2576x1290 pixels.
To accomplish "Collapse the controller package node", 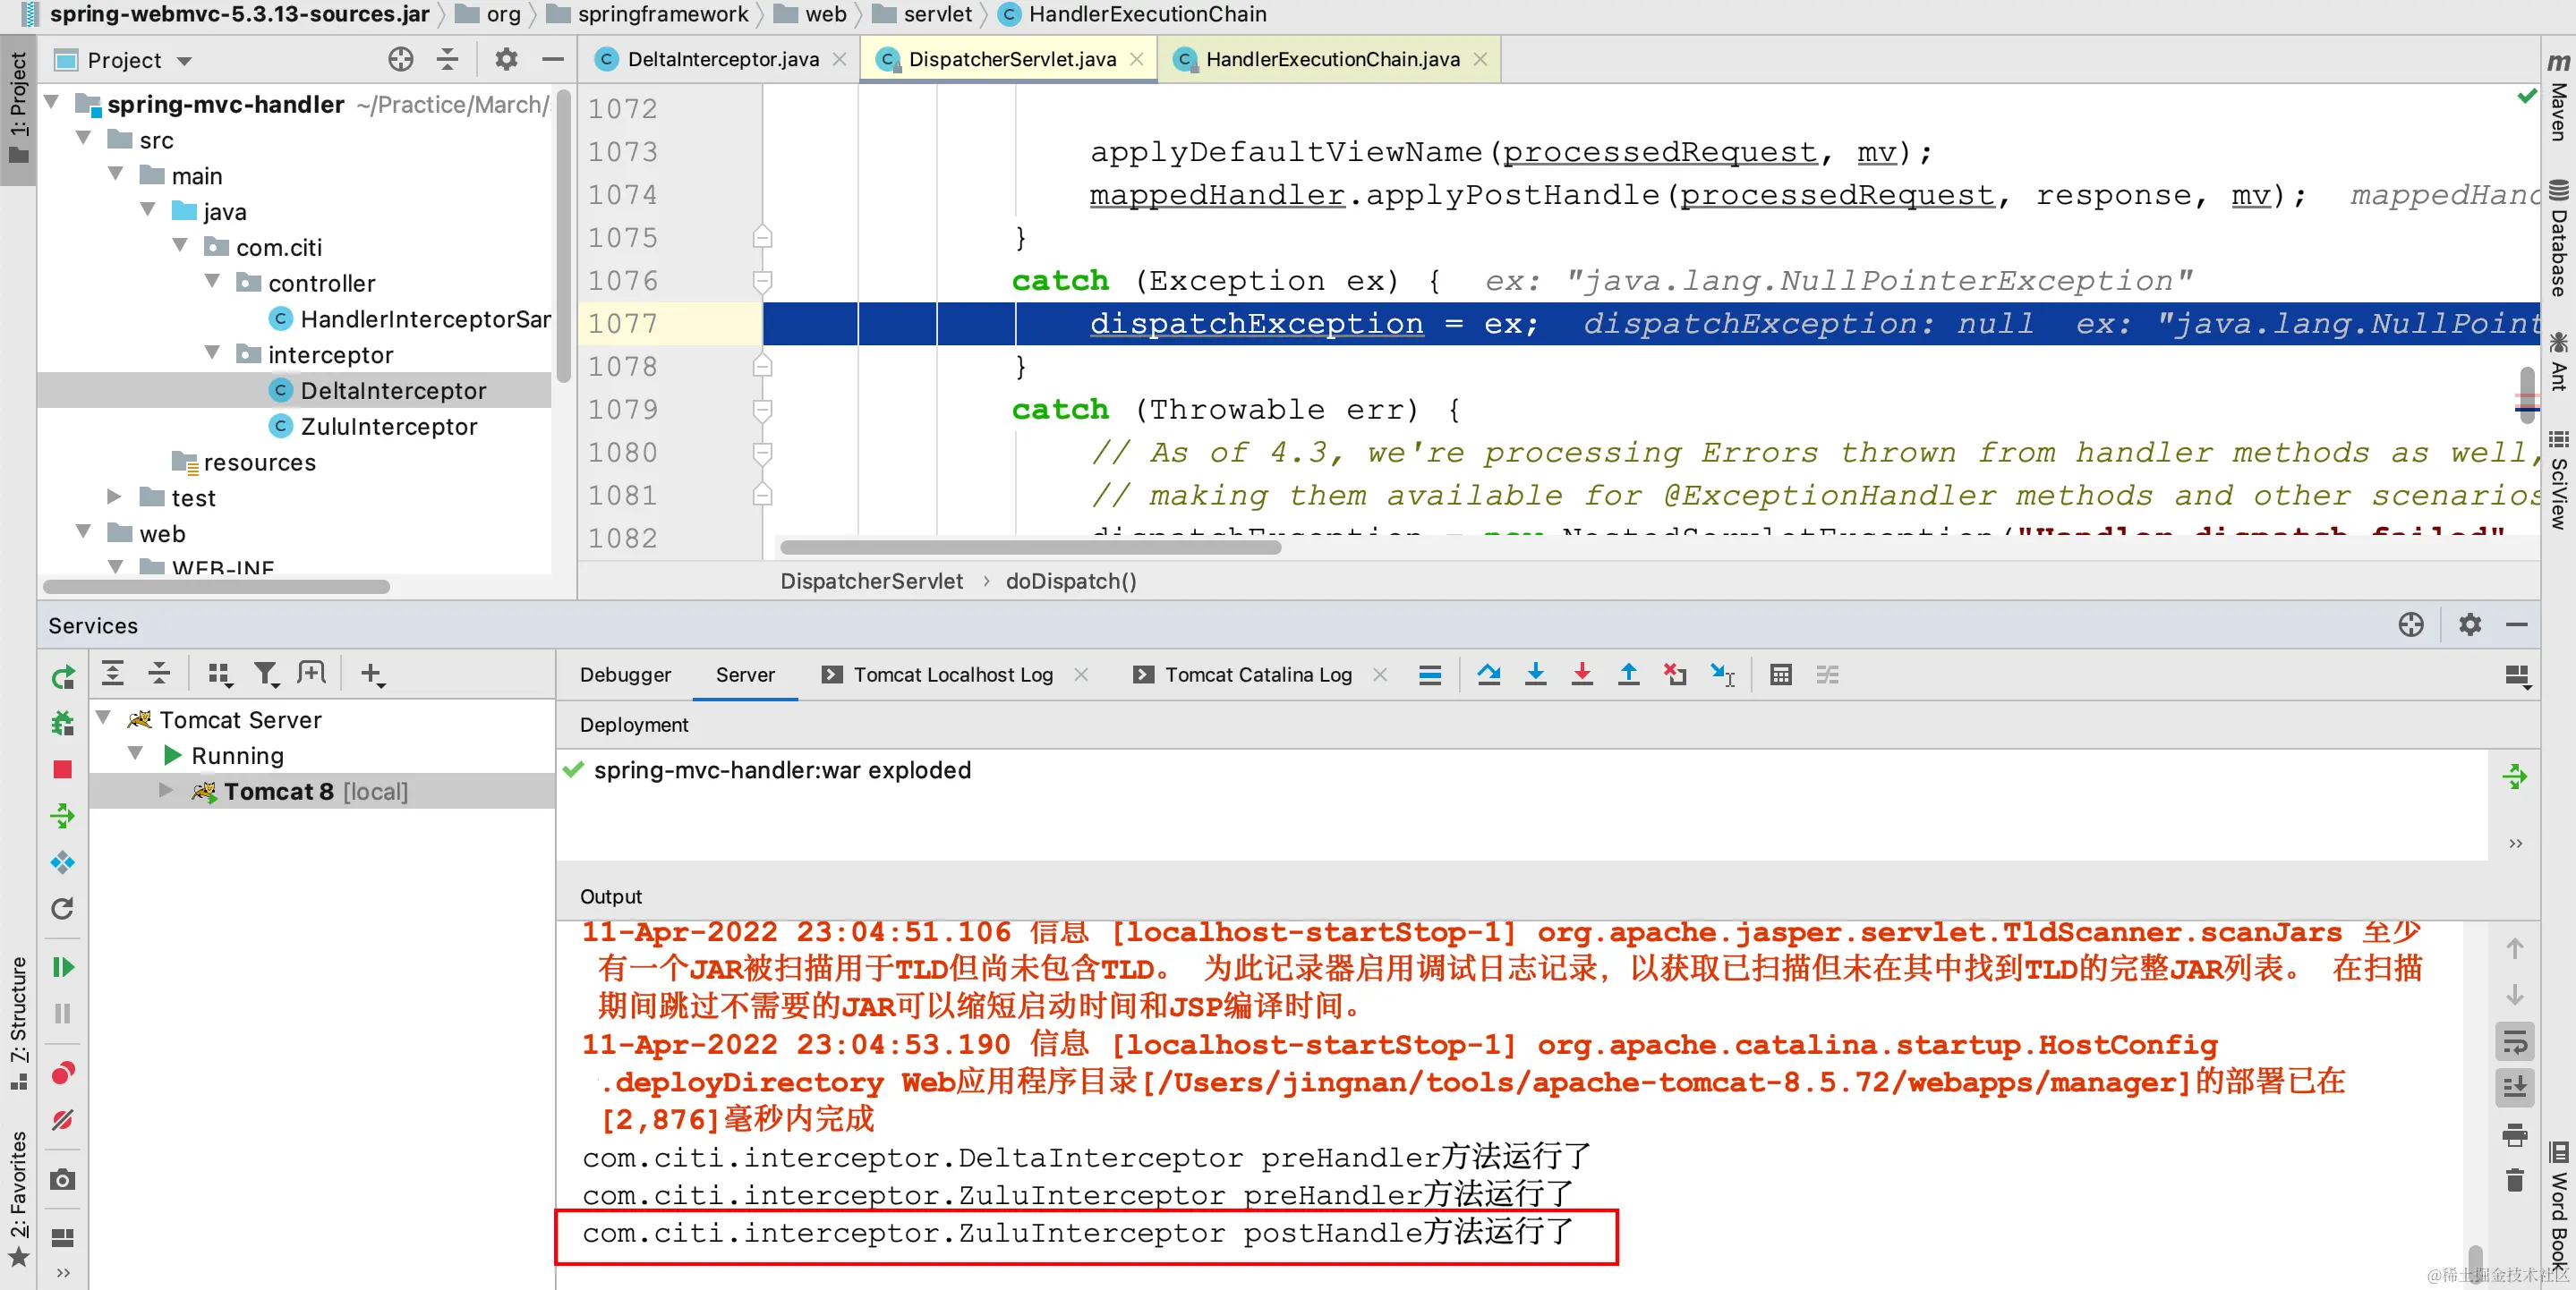I will (212, 281).
